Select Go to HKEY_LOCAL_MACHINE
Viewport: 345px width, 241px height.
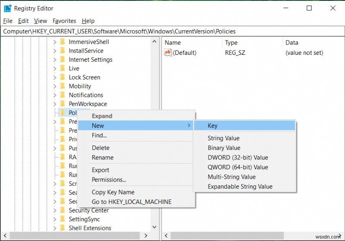coord(135,202)
